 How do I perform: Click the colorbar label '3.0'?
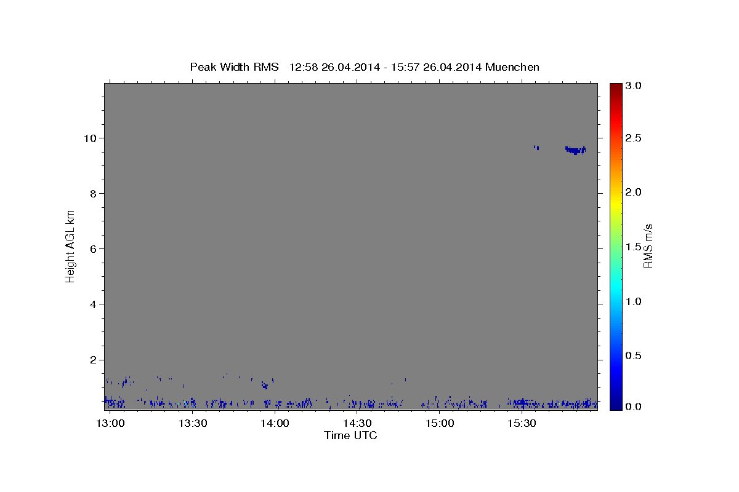point(634,86)
